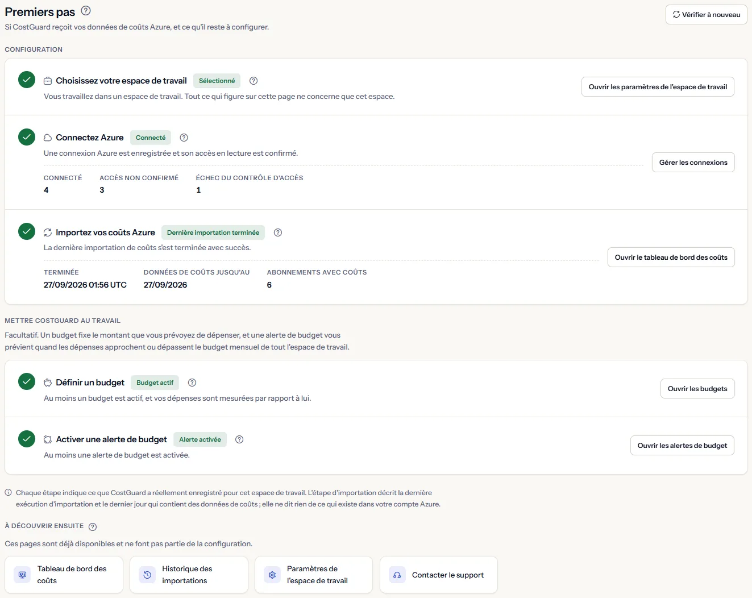This screenshot has height=598, width=752.
Task: Click green checkmark of Activer une alerte step
Action: pos(27,439)
